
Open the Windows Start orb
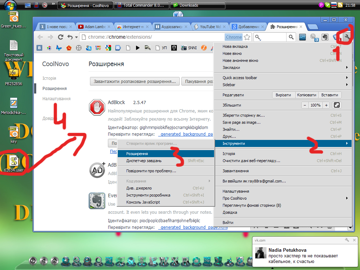coord(10,5)
